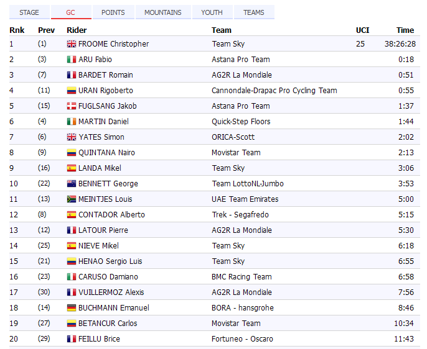The image size is (427, 349).
Task: Select the MOUNTAINS classification tab
Action: tap(163, 12)
